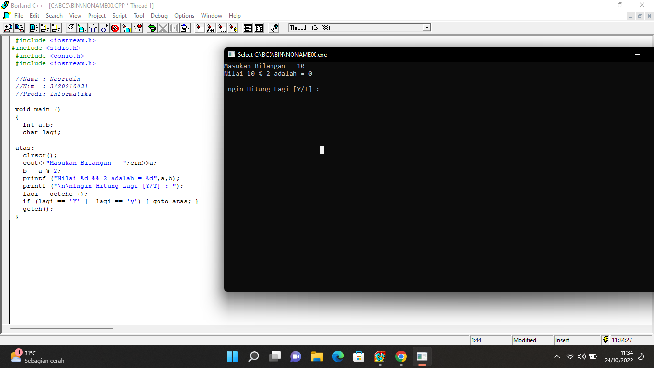The height and width of the screenshot is (368, 654).
Task: Open the Script menu
Action: point(120,16)
